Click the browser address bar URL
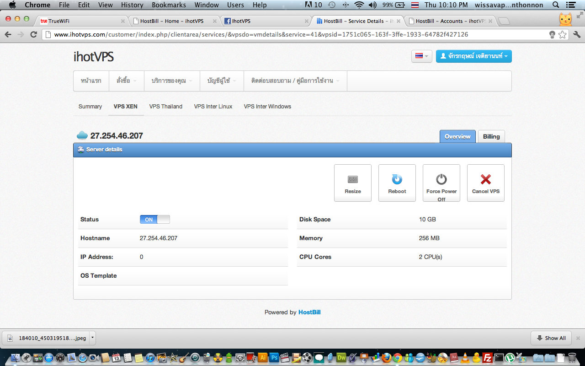 pyautogui.click(x=261, y=34)
